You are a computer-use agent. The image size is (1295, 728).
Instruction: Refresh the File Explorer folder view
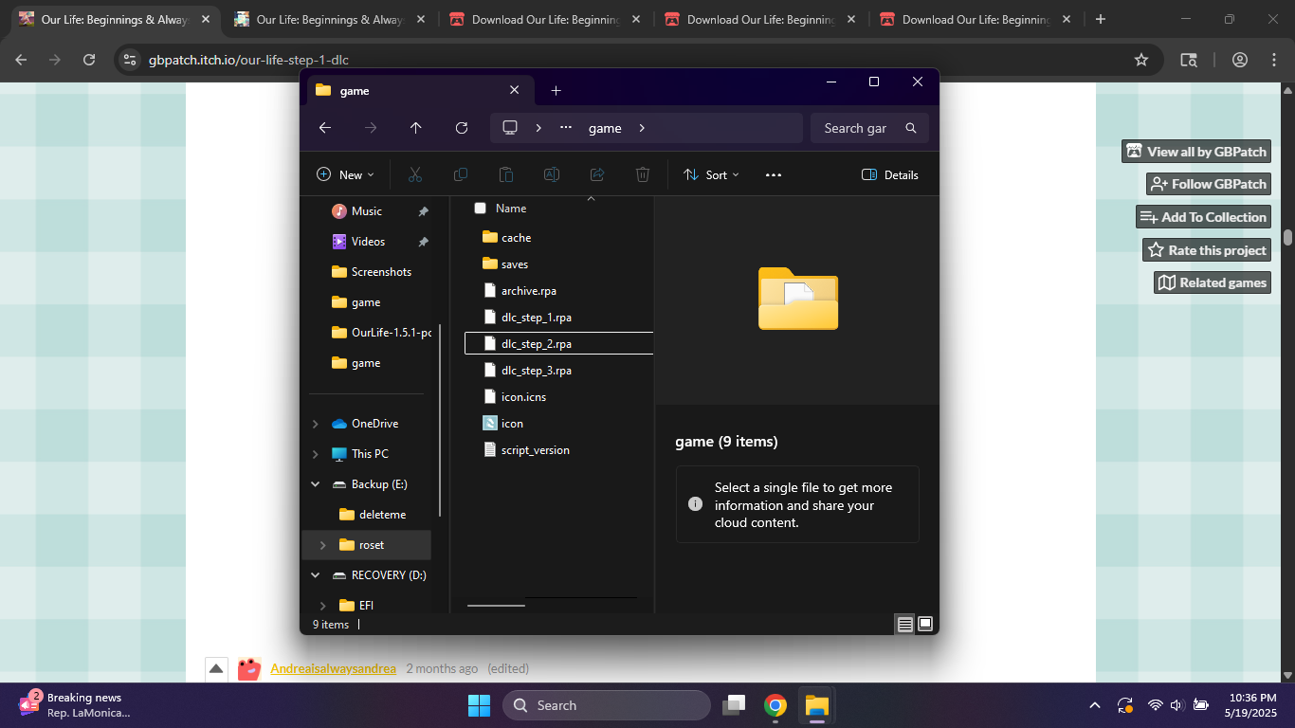click(x=462, y=128)
